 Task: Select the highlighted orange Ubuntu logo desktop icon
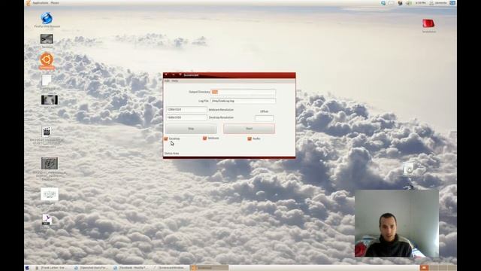tap(47, 59)
